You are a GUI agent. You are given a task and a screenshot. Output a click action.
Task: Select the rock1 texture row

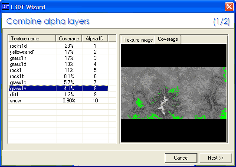tap(59, 70)
